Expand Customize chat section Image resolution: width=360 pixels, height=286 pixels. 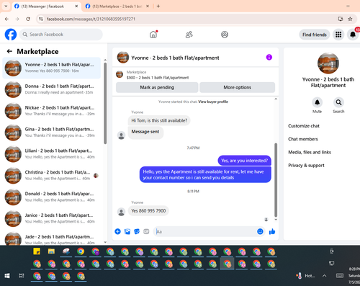point(304,126)
